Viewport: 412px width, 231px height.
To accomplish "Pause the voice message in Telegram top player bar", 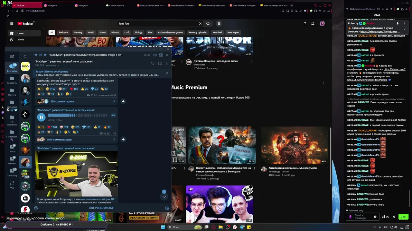I will [40, 55].
